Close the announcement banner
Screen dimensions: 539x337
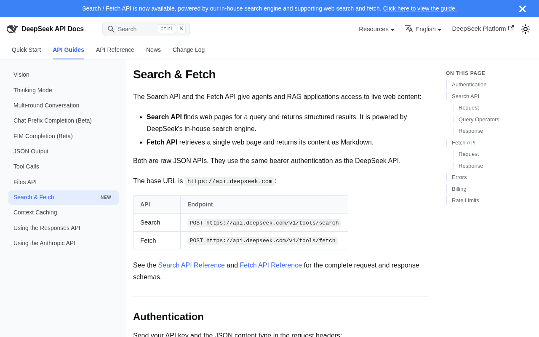click(x=523, y=9)
